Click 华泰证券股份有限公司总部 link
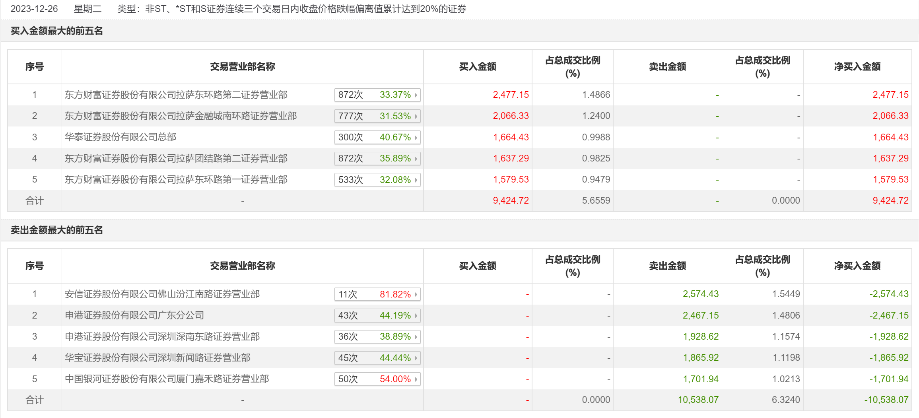The image size is (919, 418). [x=120, y=137]
